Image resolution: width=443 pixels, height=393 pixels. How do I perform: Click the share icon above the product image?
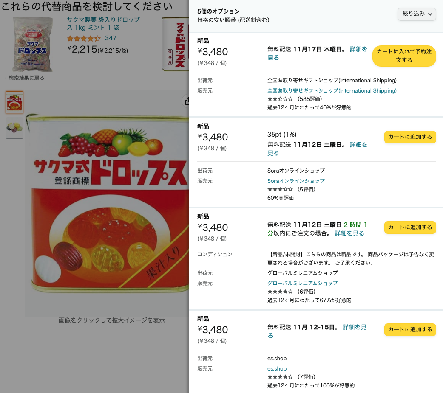click(186, 101)
